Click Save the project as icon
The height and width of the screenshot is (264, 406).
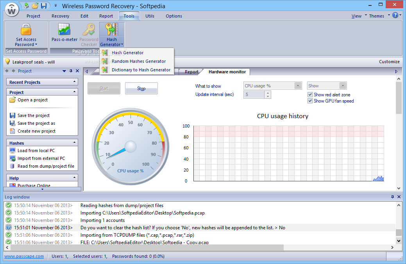click(x=13, y=123)
